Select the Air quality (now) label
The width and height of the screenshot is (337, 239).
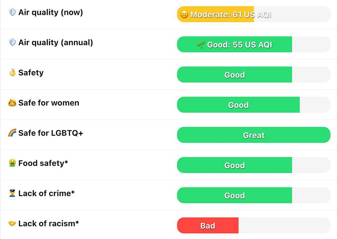coord(51,12)
